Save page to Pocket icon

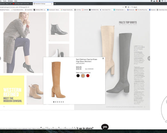(x=126, y=7)
